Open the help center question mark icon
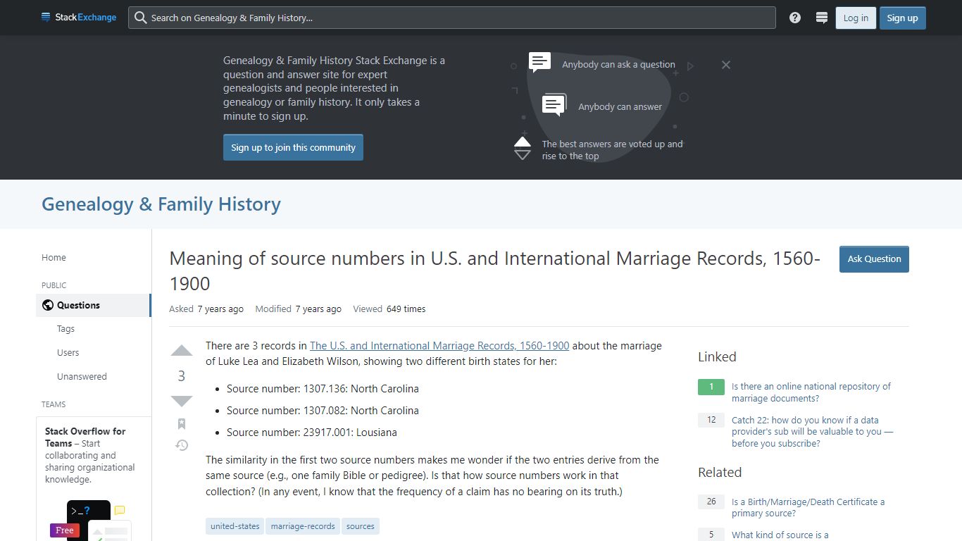The width and height of the screenshot is (962, 541). 795,18
